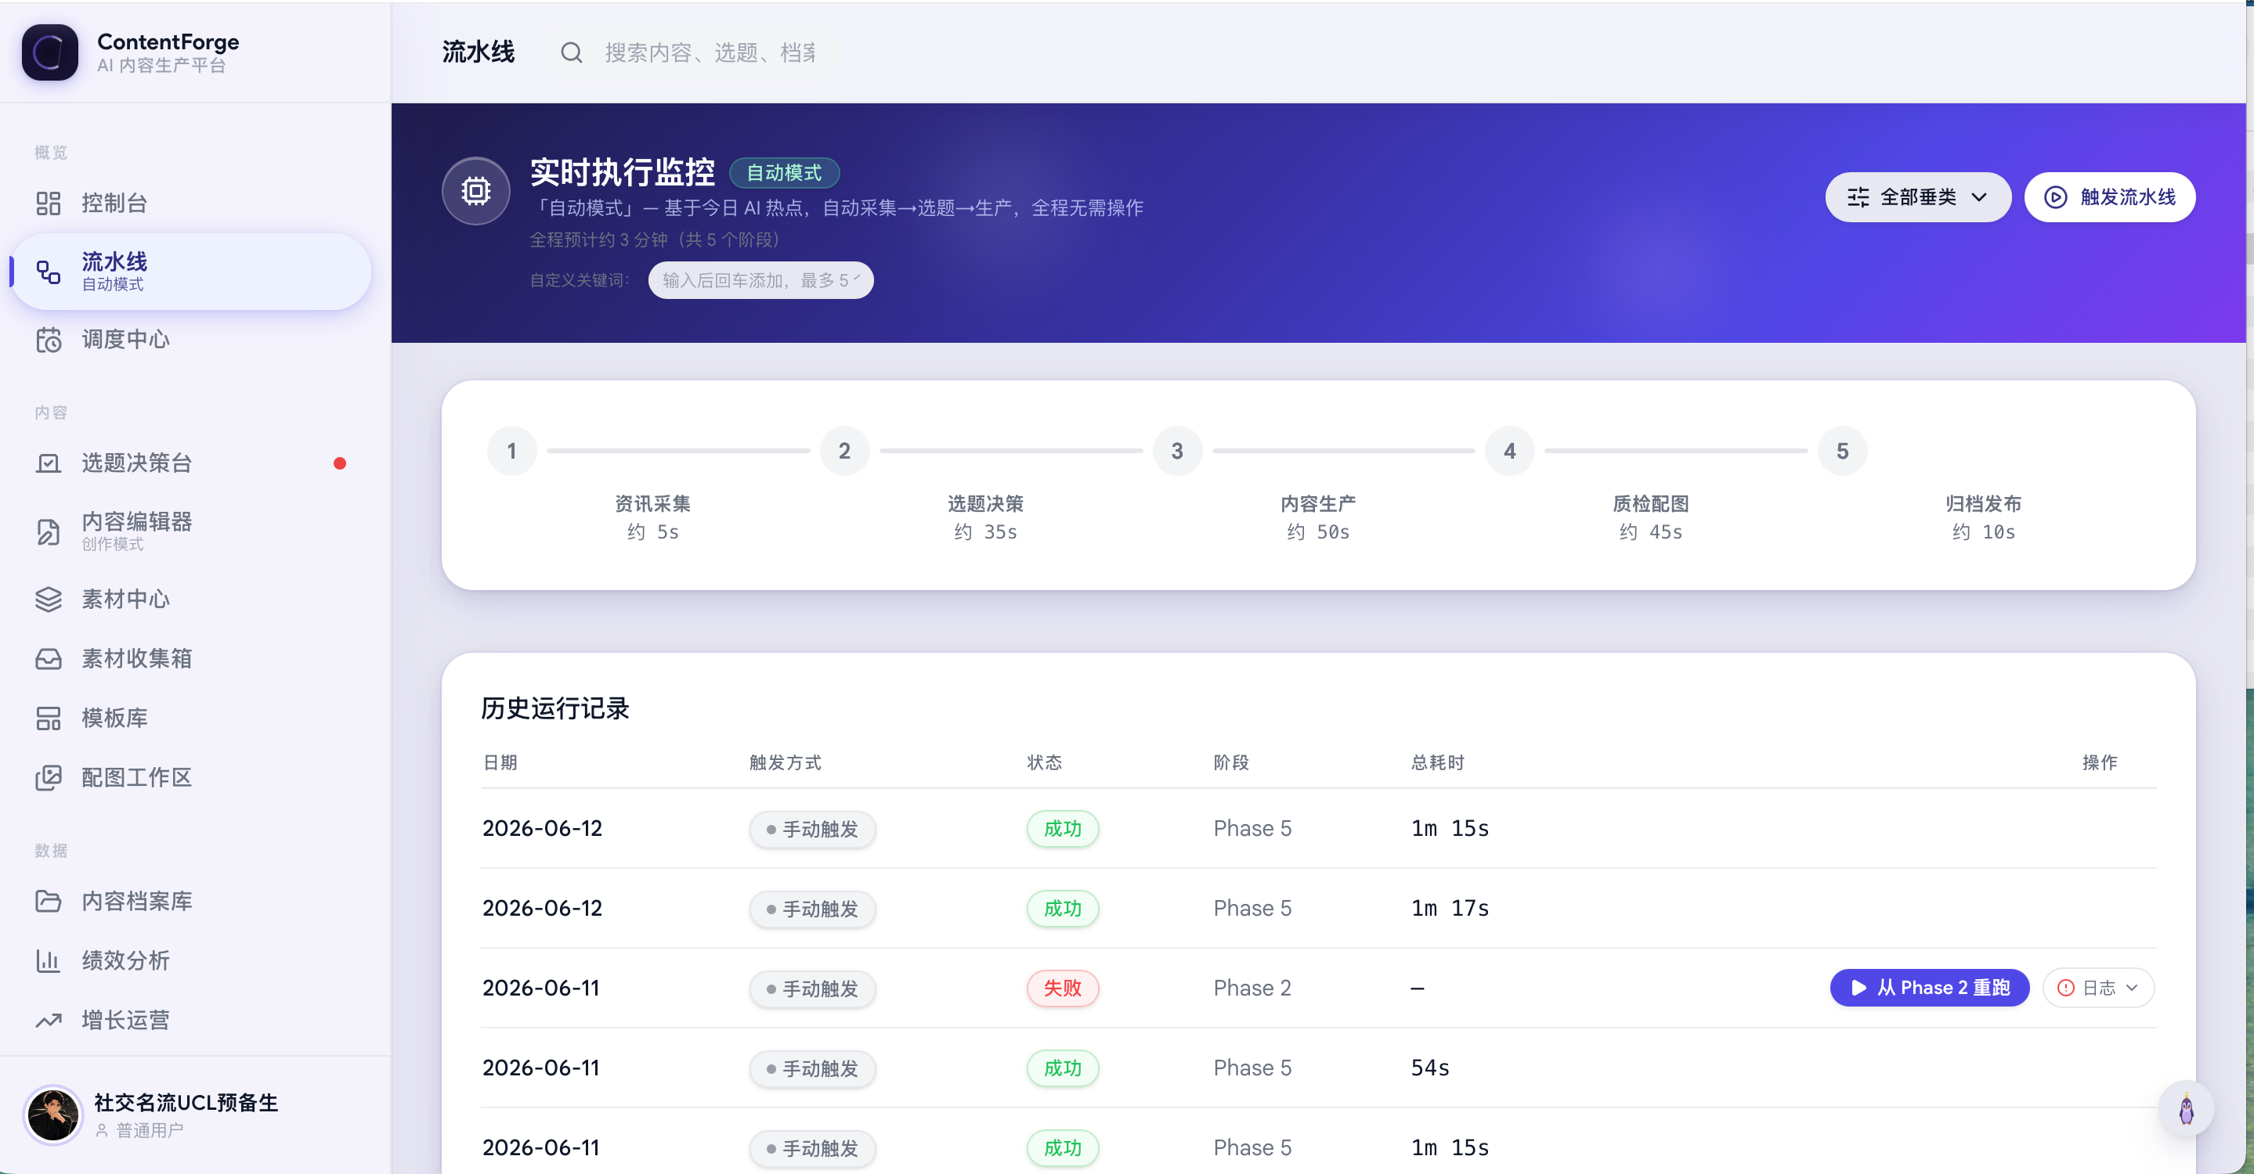2254x1174 pixels.
Task: Open the 素材中心 layers icon
Action: pos(48,599)
